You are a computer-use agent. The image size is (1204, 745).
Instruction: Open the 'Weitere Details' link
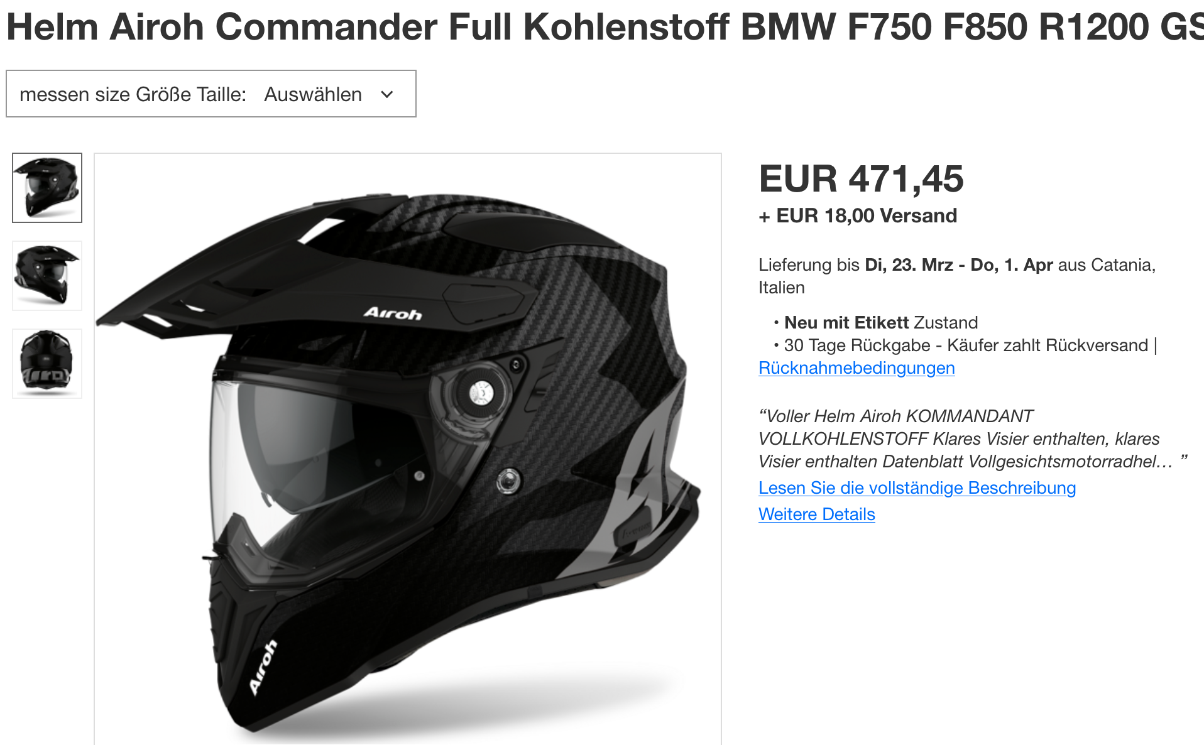tap(816, 514)
